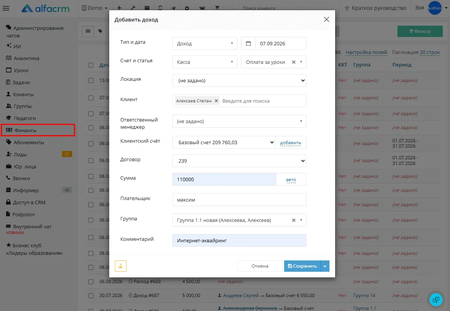Open the blue chat support widget

pos(436,300)
